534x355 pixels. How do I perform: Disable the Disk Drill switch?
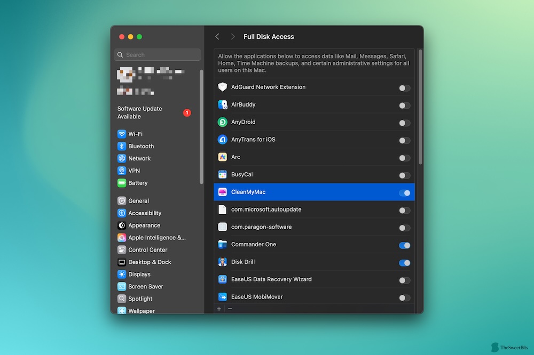point(404,263)
